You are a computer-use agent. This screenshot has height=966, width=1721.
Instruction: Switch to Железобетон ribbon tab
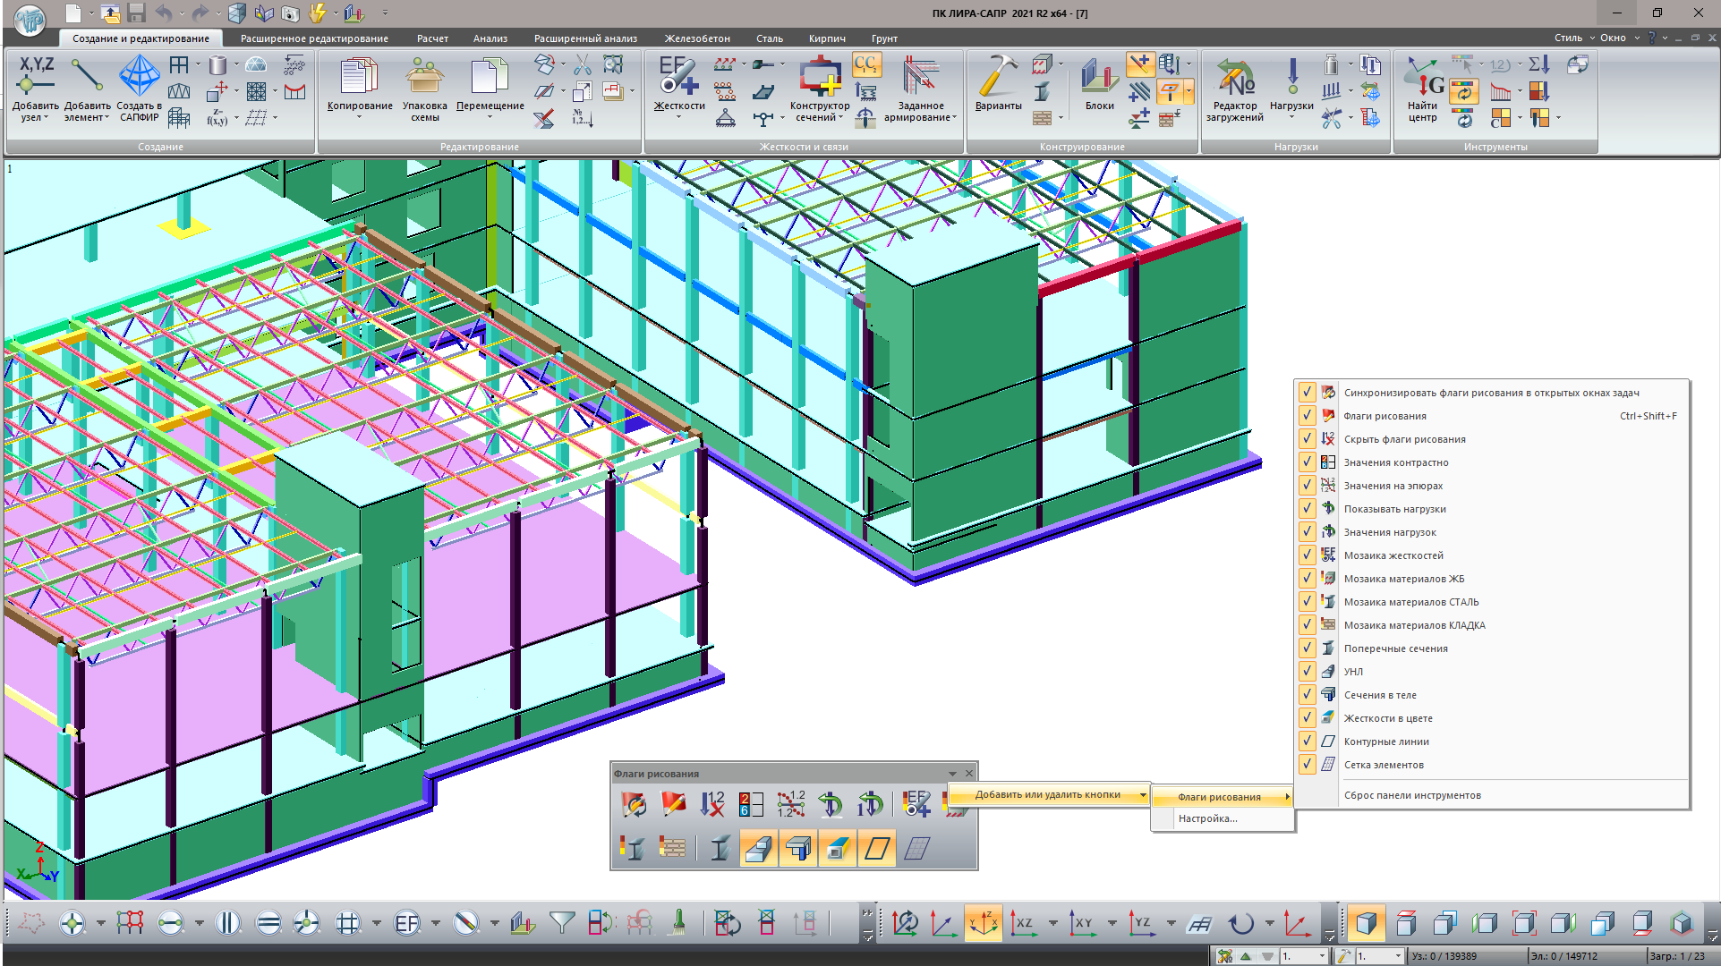tap(697, 38)
